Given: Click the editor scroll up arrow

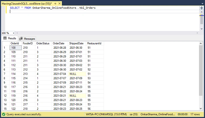Looking at the screenshot, I should point(202,12).
